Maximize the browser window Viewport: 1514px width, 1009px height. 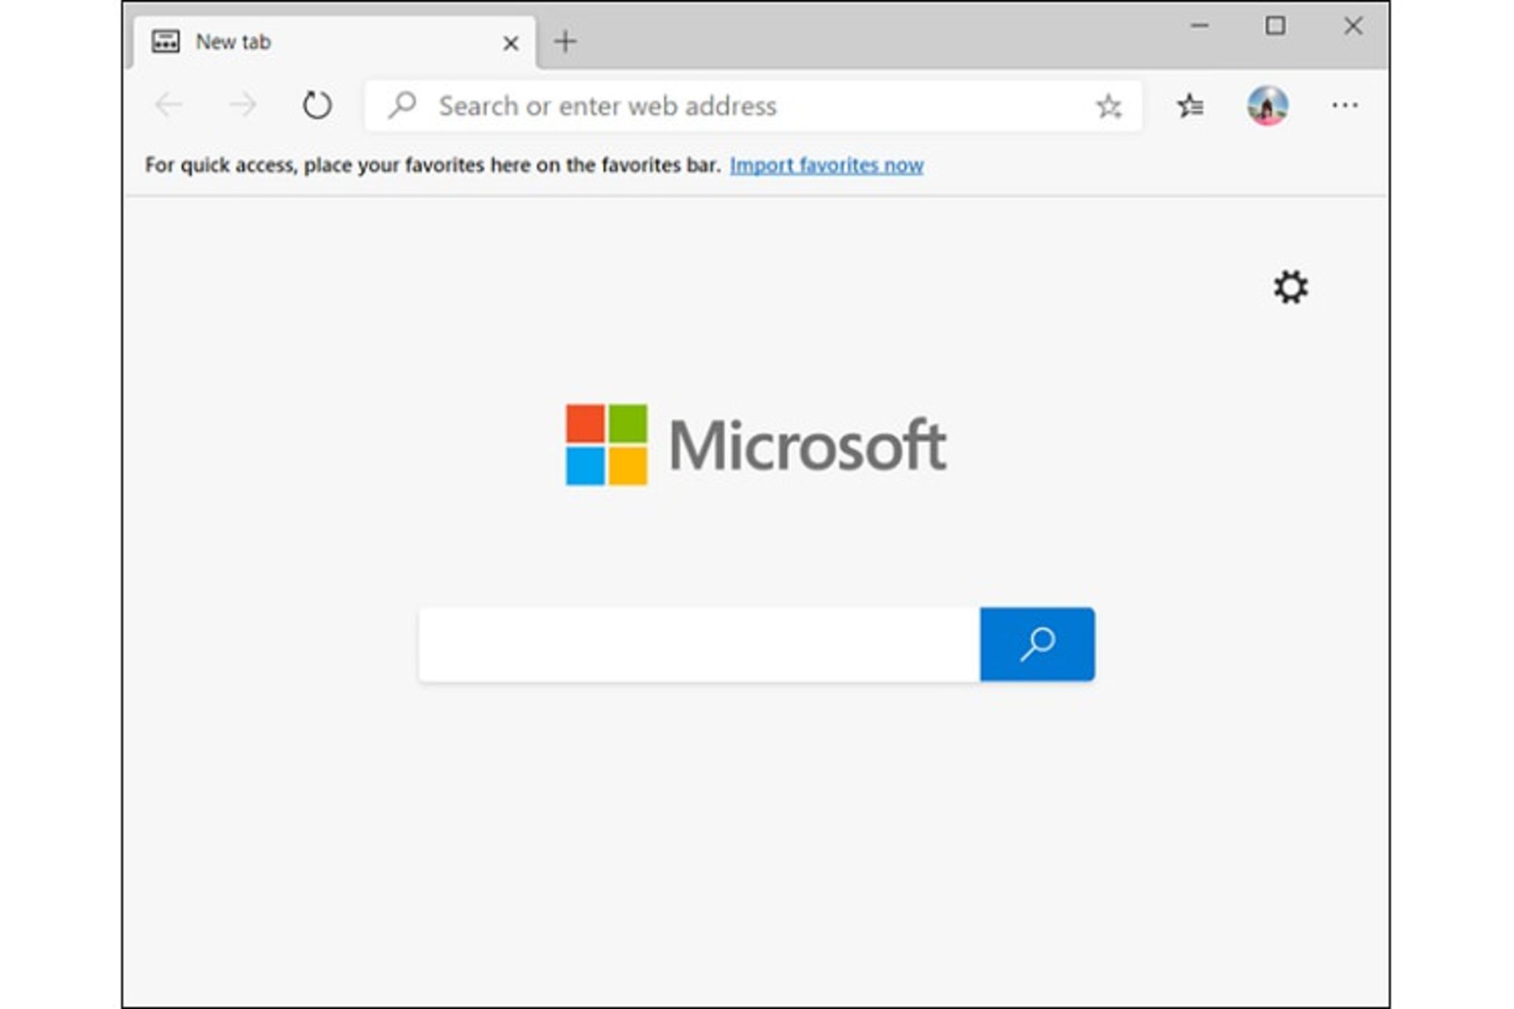[x=1275, y=26]
